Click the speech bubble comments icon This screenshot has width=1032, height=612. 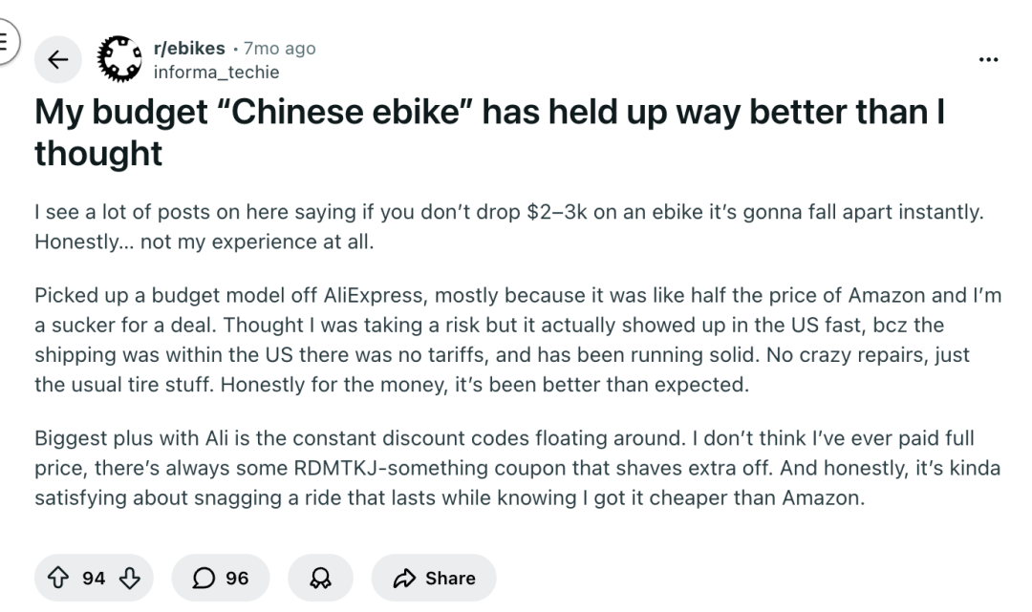(204, 578)
